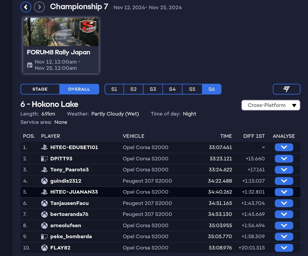Screen dimensions: 308x256
Task: Select player name guindis2312
Action: click(66, 181)
